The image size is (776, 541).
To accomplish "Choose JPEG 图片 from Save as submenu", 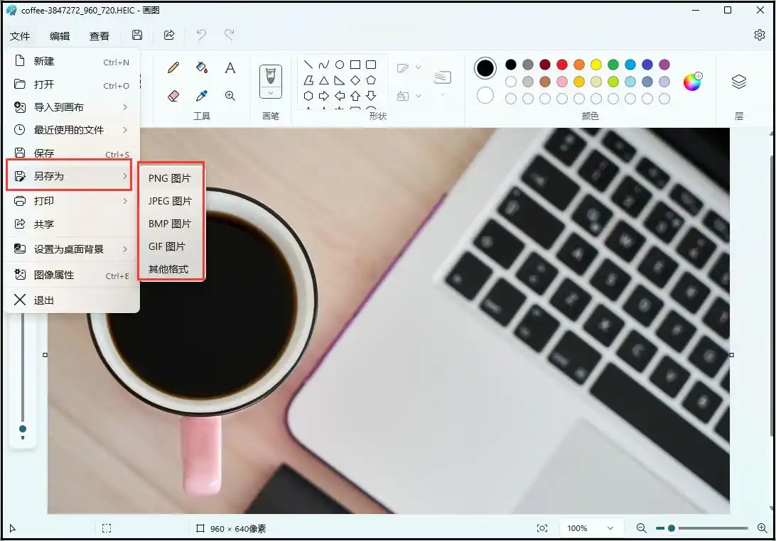I will [170, 201].
